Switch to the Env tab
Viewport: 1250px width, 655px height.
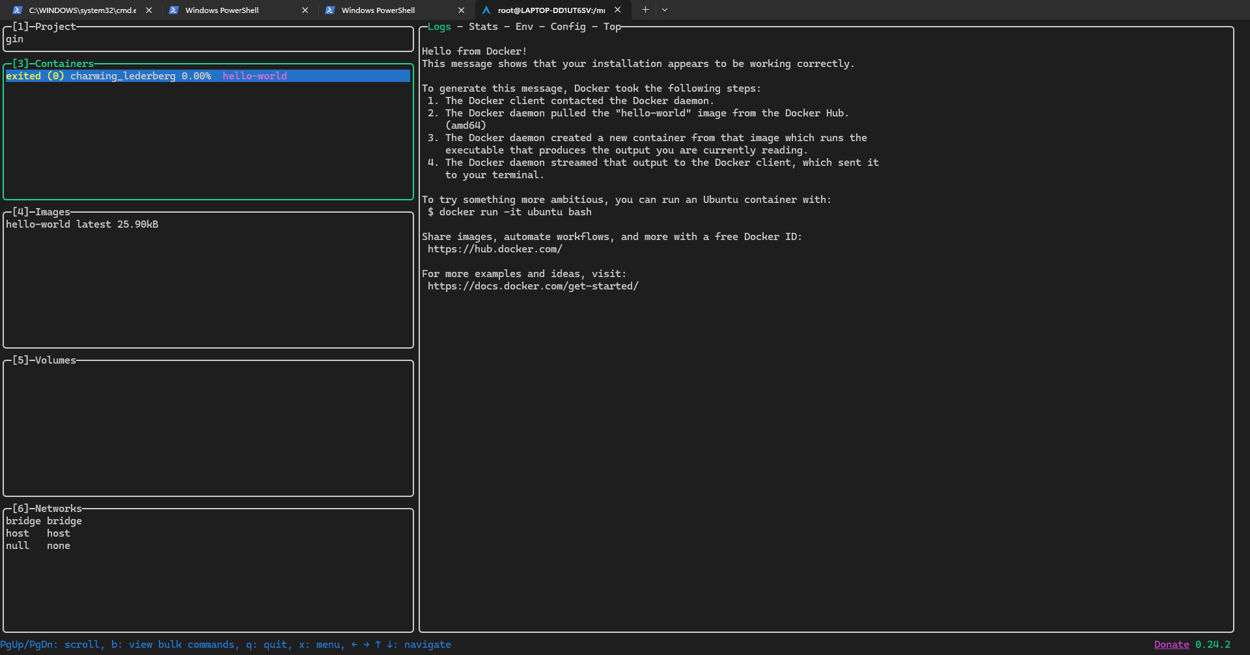click(524, 27)
